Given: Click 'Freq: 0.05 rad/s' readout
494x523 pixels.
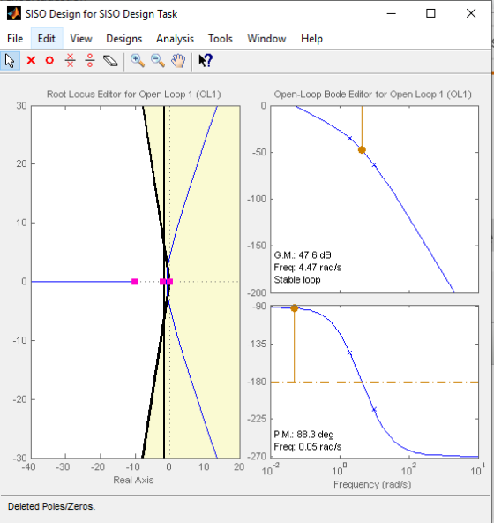Looking at the screenshot, I should point(308,447).
